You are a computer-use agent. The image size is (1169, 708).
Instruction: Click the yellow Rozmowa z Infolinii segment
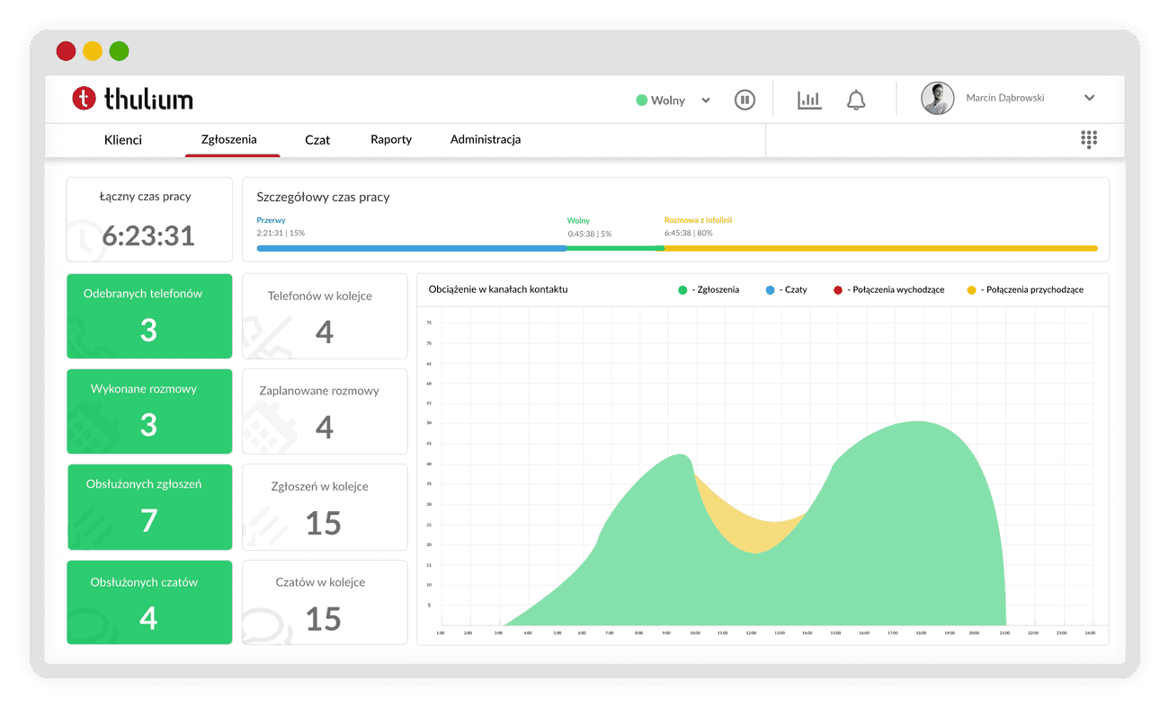tap(881, 248)
